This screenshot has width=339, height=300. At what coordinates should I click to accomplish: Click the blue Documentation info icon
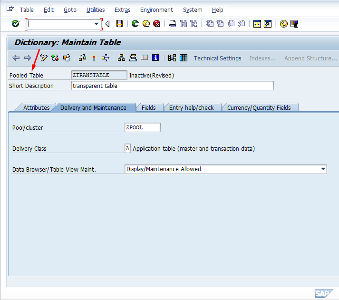(155, 58)
